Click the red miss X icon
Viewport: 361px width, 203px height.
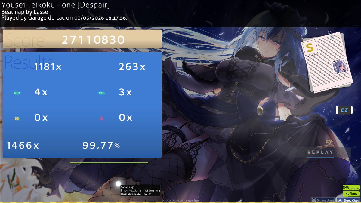101,118
